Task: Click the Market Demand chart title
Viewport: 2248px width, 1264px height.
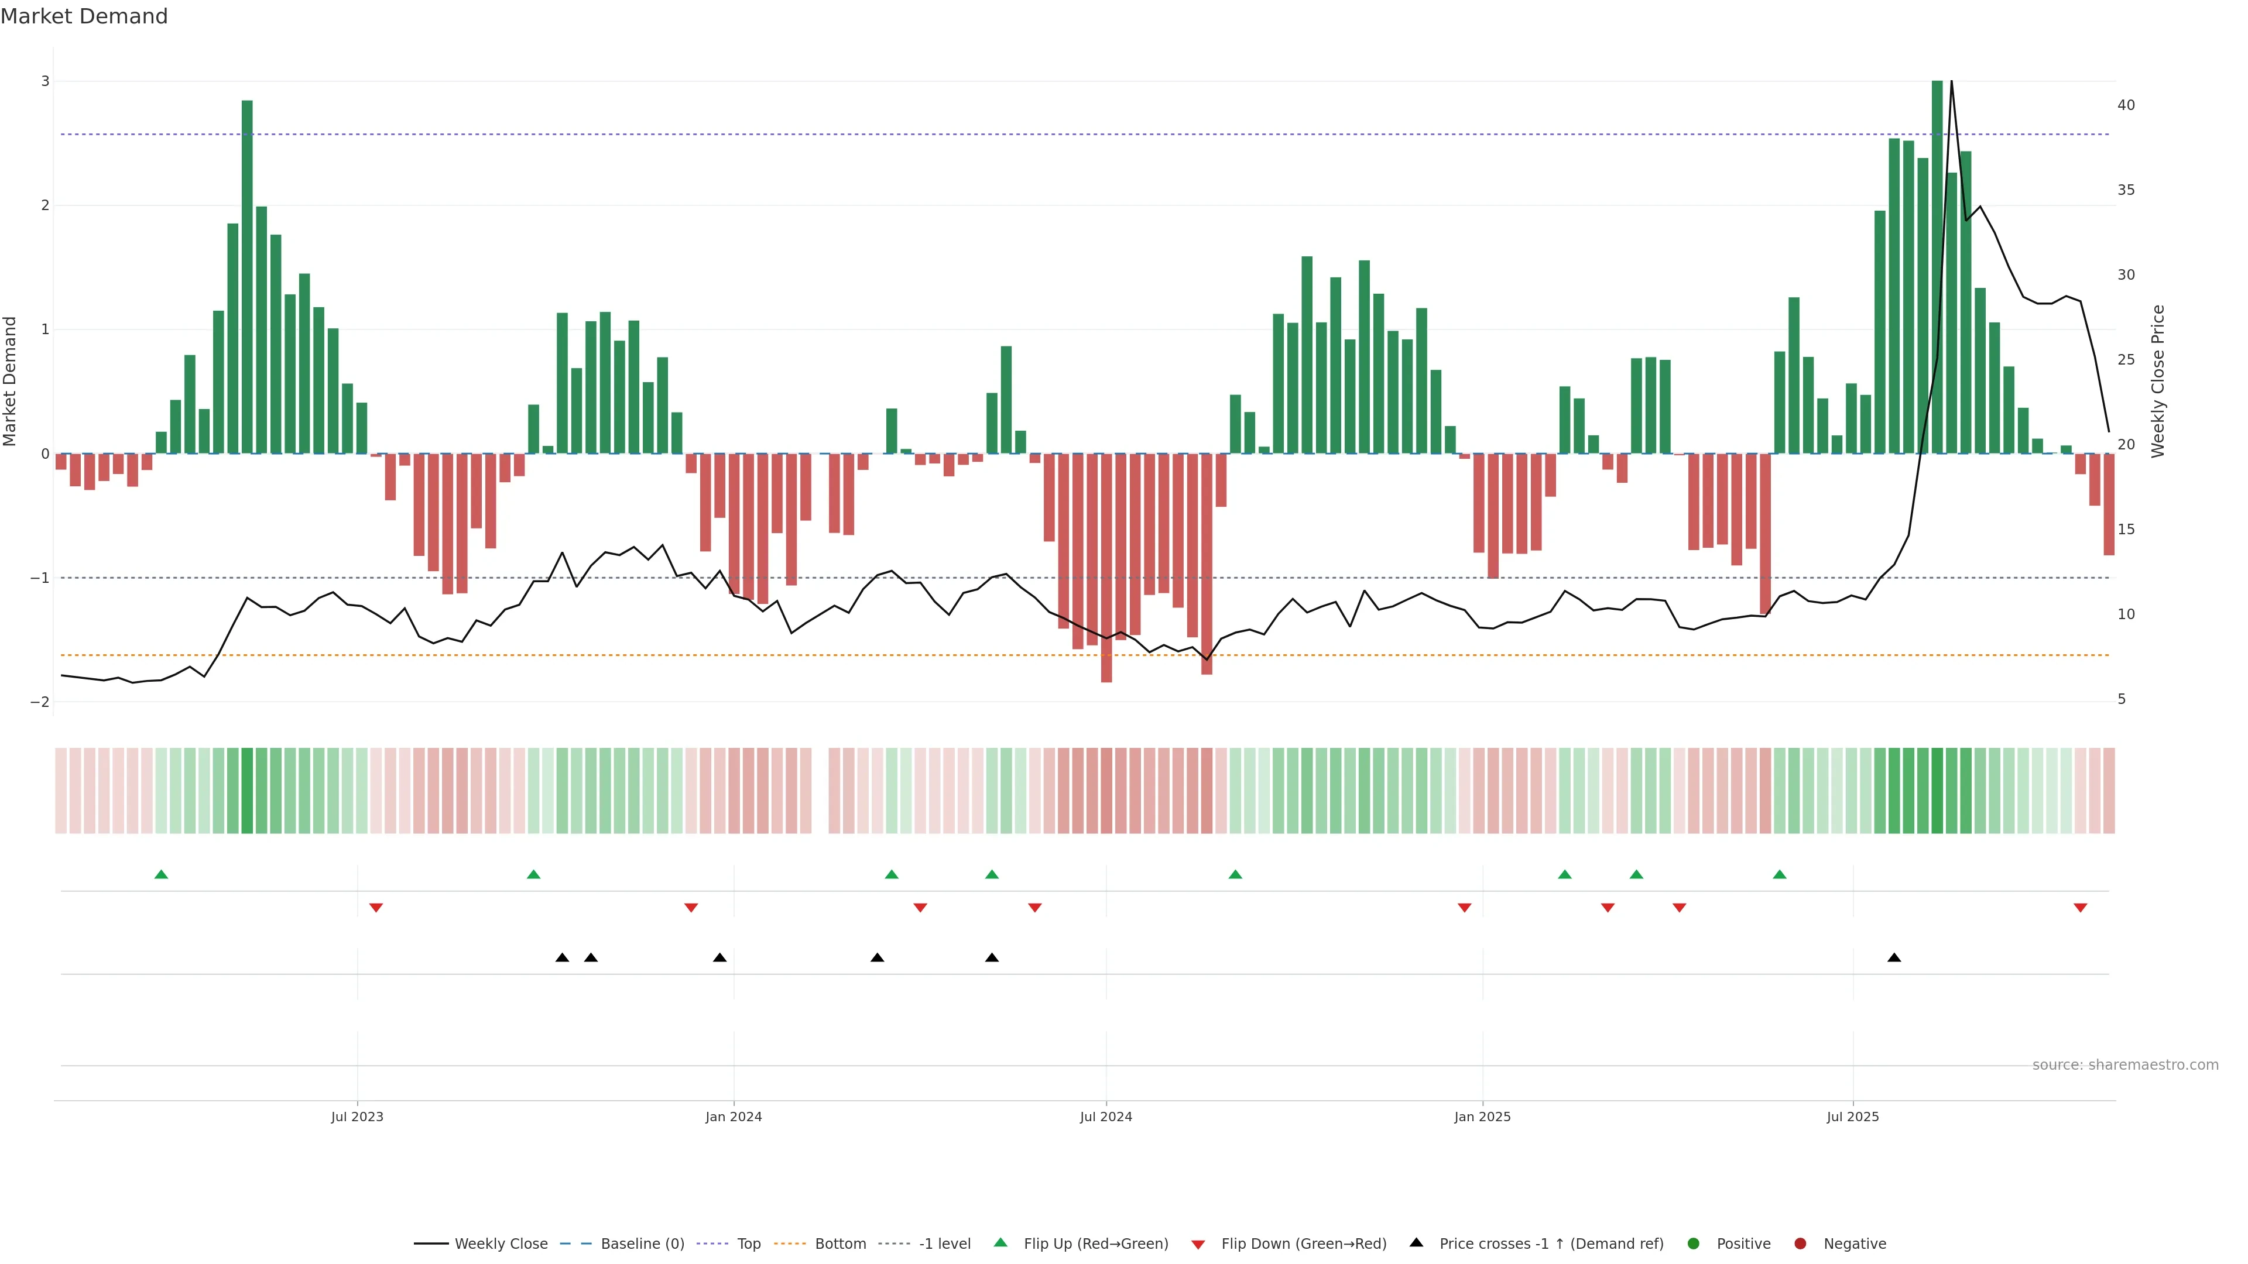Action: (x=84, y=16)
